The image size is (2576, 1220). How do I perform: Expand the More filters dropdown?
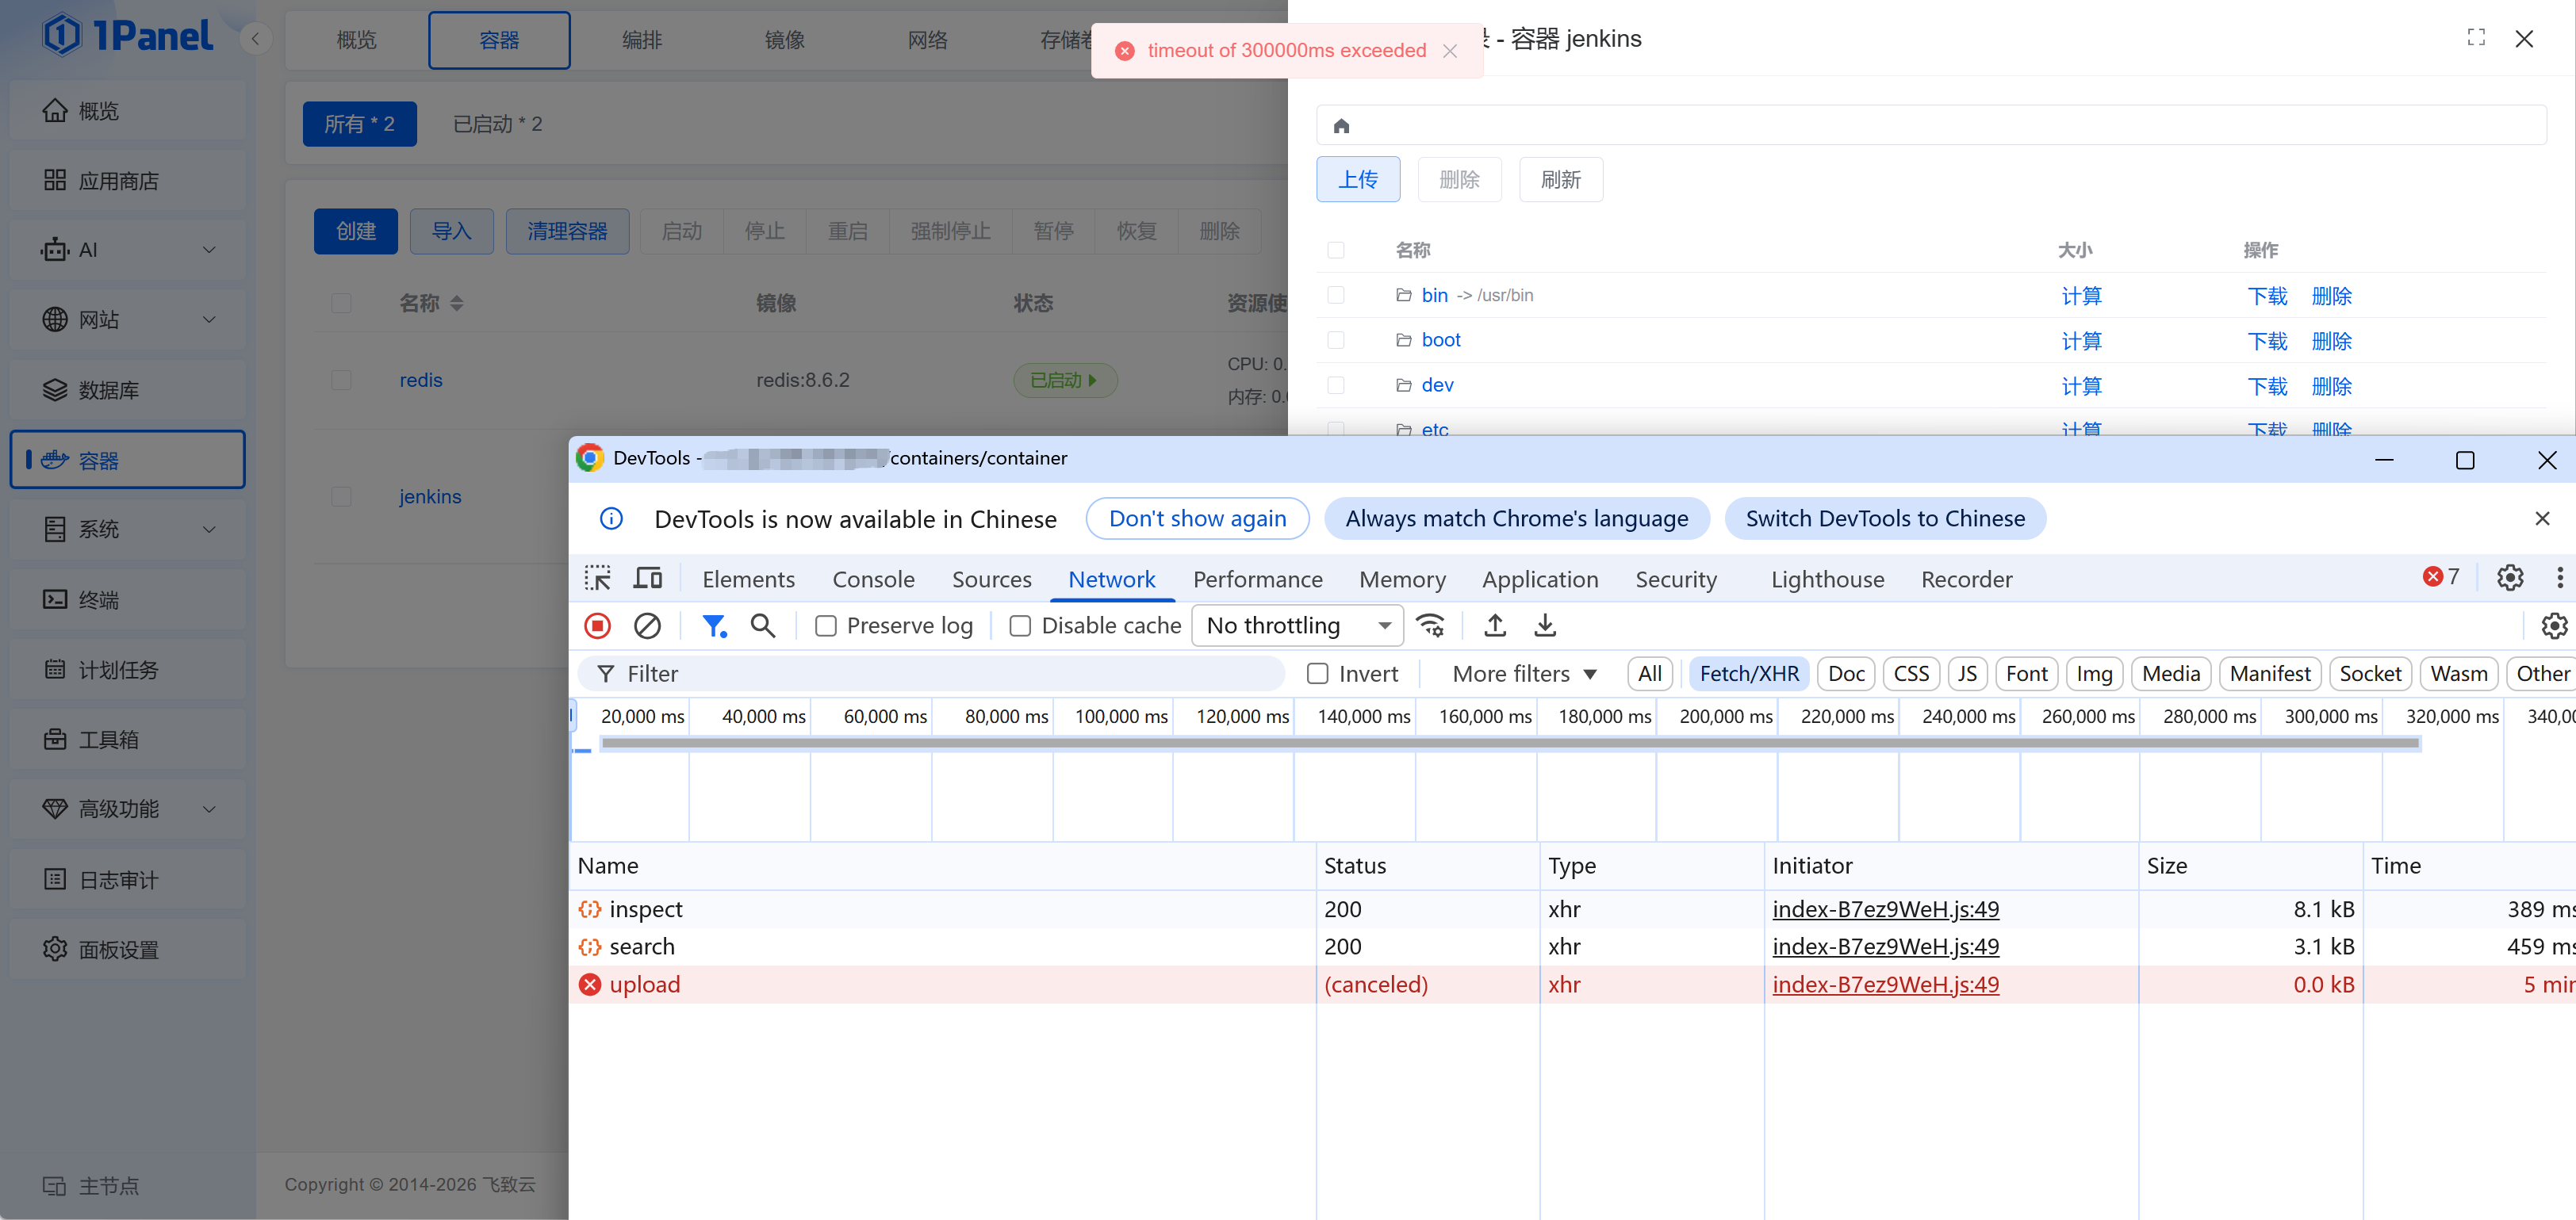coord(1524,674)
